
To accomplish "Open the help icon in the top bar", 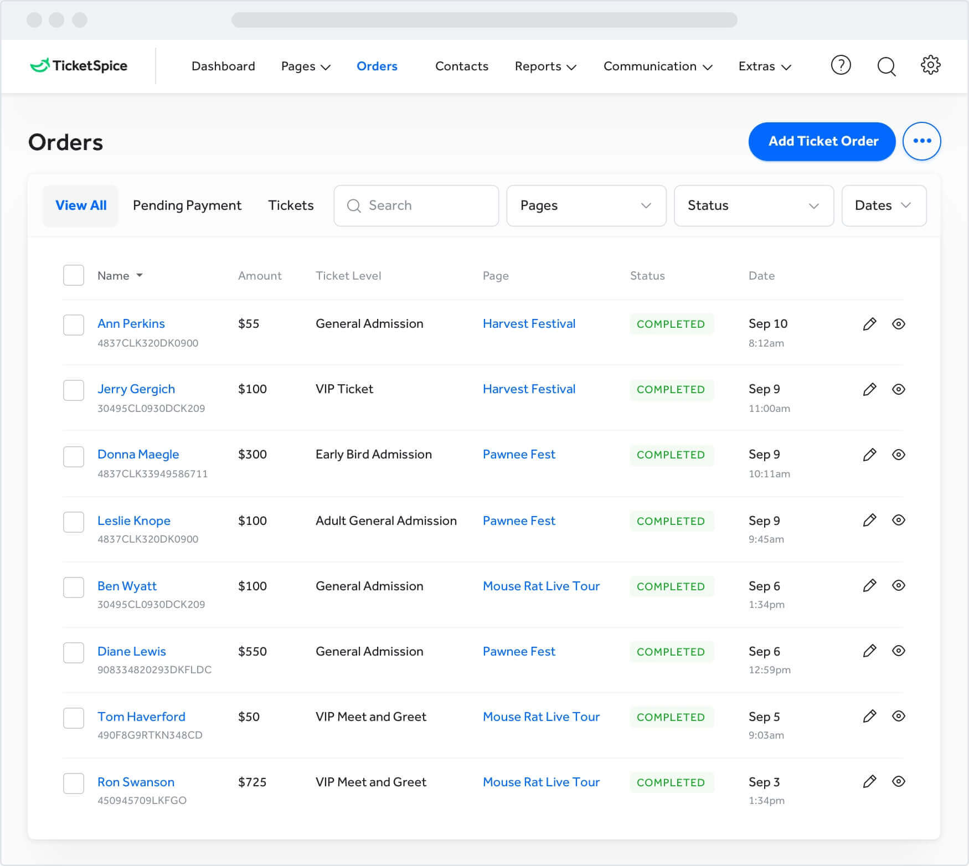I will click(841, 65).
